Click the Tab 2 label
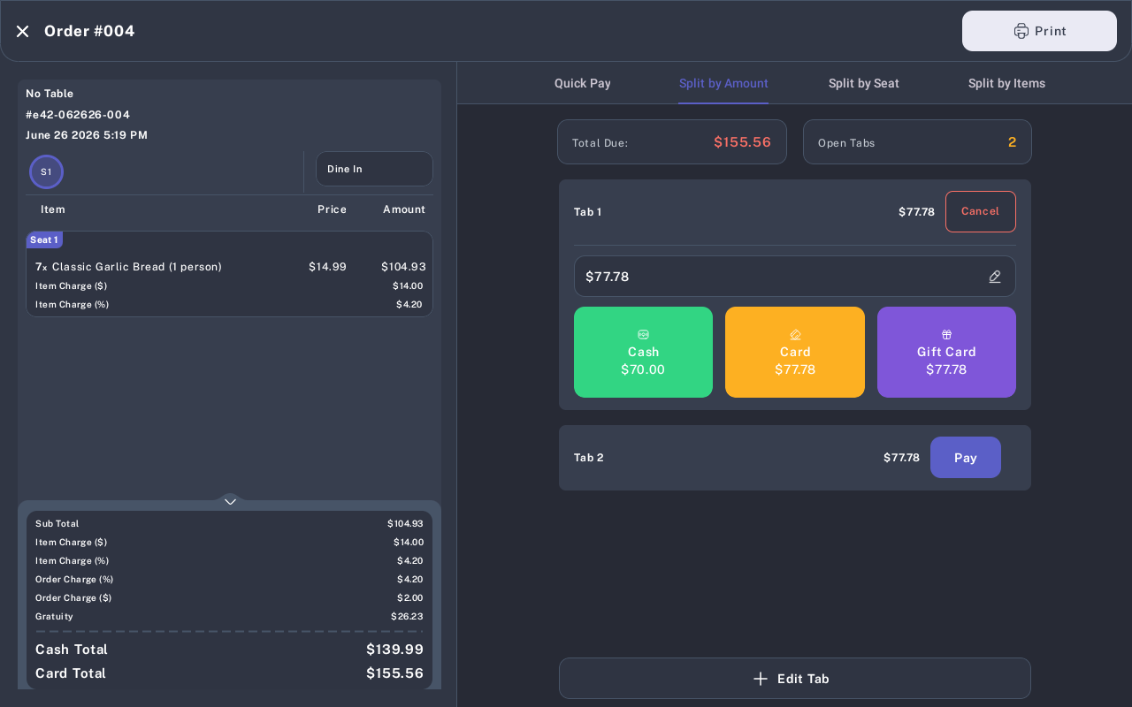1132x707 pixels. (x=588, y=458)
